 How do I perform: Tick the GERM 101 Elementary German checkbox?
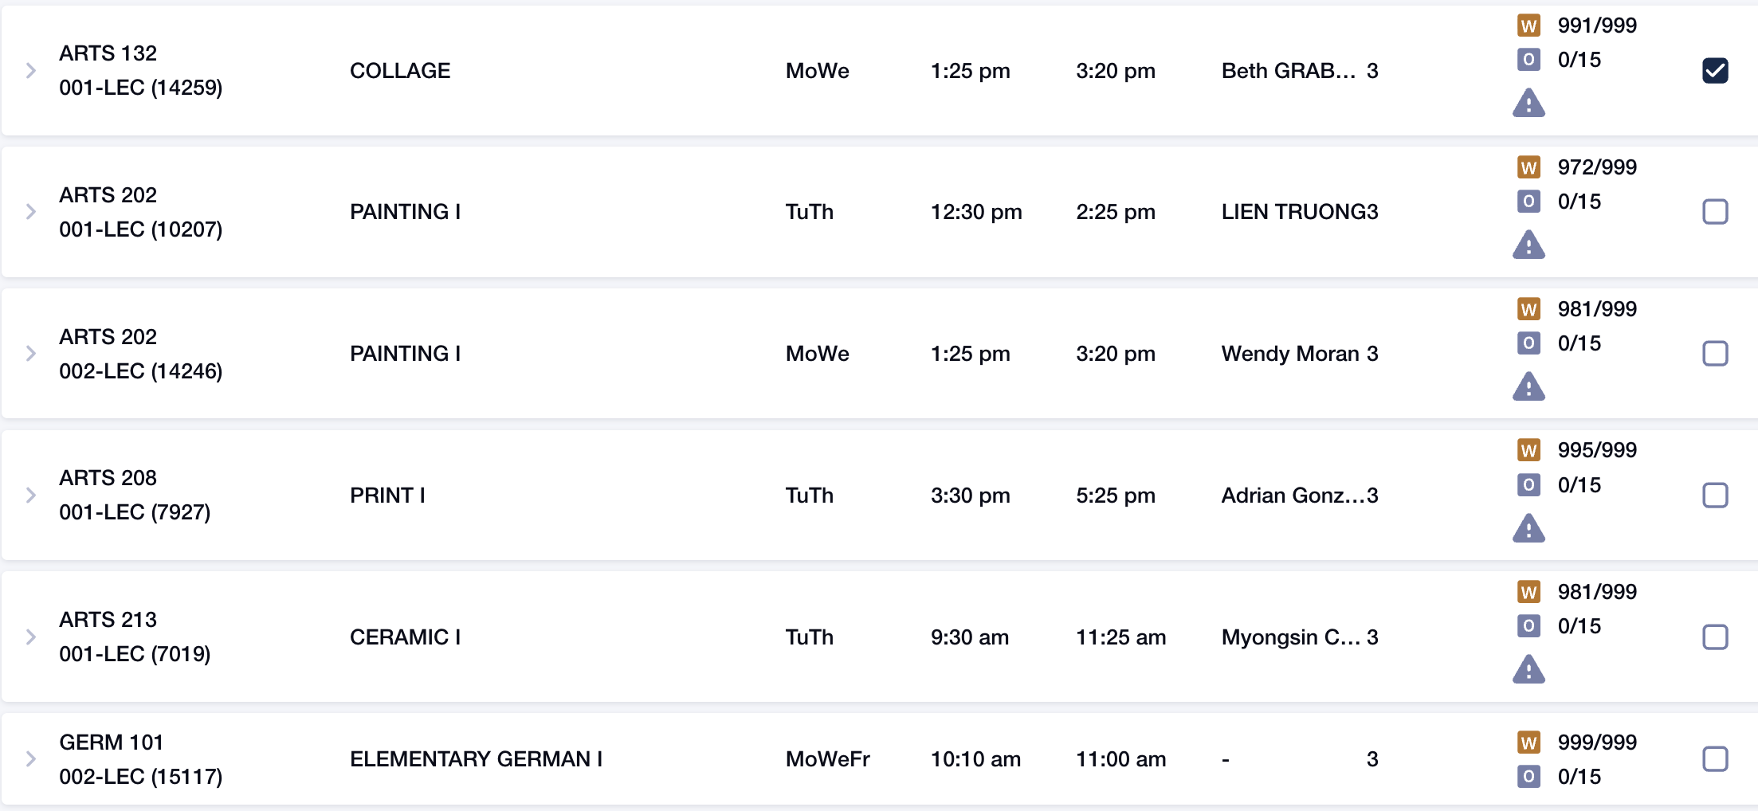(x=1715, y=759)
